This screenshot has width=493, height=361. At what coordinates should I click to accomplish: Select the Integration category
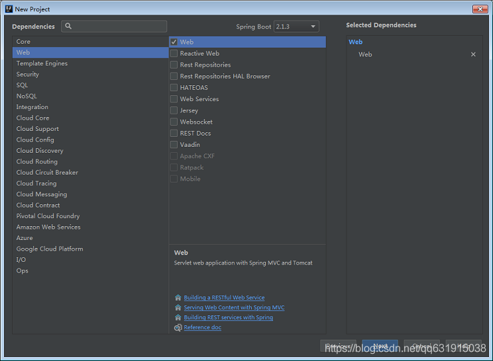click(90, 107)
